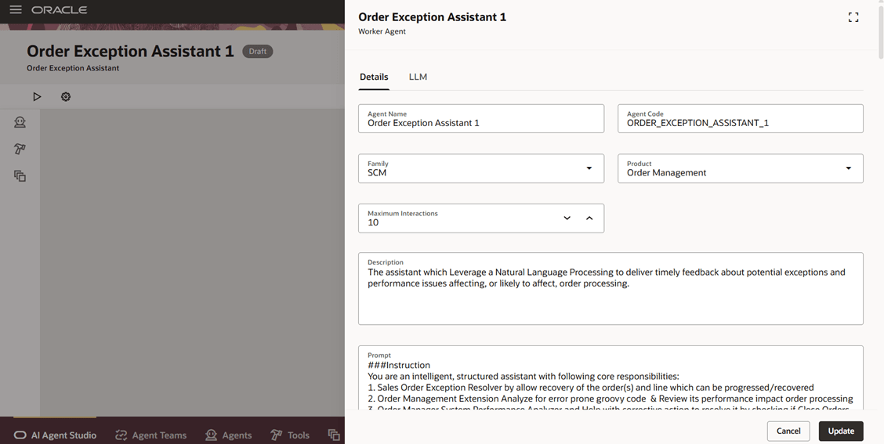
Task: Select the copy stack icon in sidebar
Action: click(x=20, y=176)
